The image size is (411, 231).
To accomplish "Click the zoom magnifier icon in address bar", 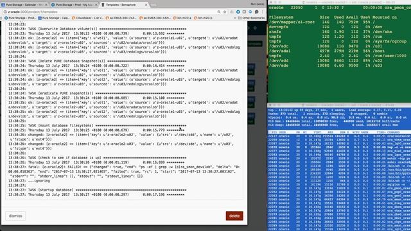I will [219, 12].
